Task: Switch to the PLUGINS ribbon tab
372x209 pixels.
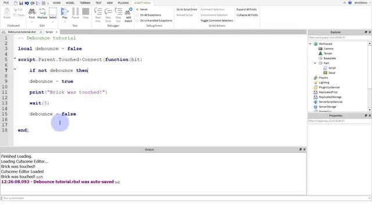Action: [123, 3]
